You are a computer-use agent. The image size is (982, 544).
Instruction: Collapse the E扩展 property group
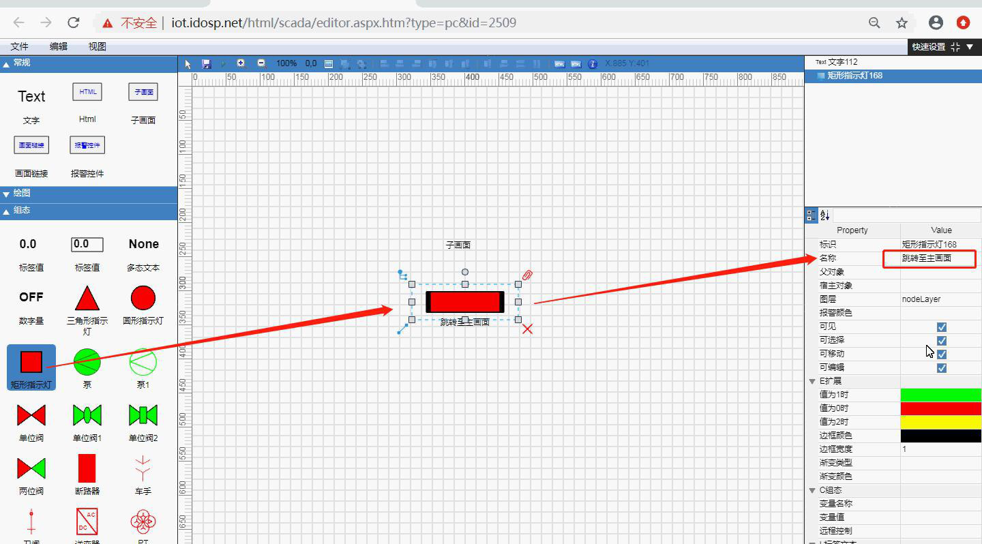coord(812,381)
